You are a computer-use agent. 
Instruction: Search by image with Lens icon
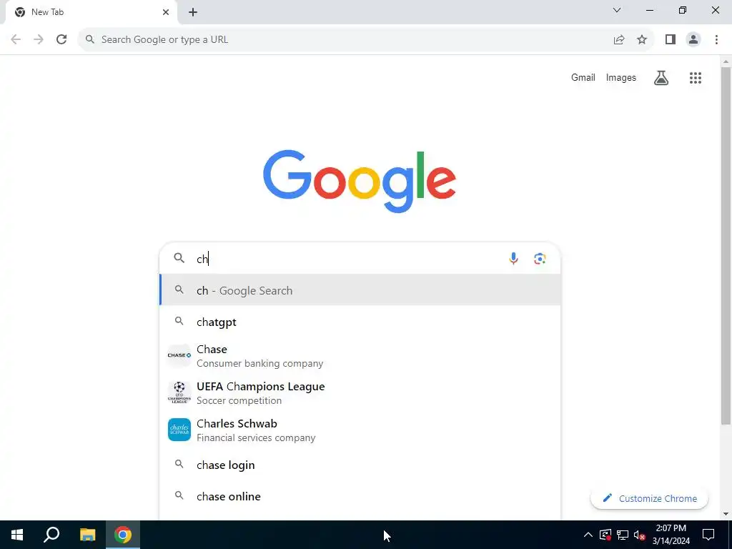[540, 259]
